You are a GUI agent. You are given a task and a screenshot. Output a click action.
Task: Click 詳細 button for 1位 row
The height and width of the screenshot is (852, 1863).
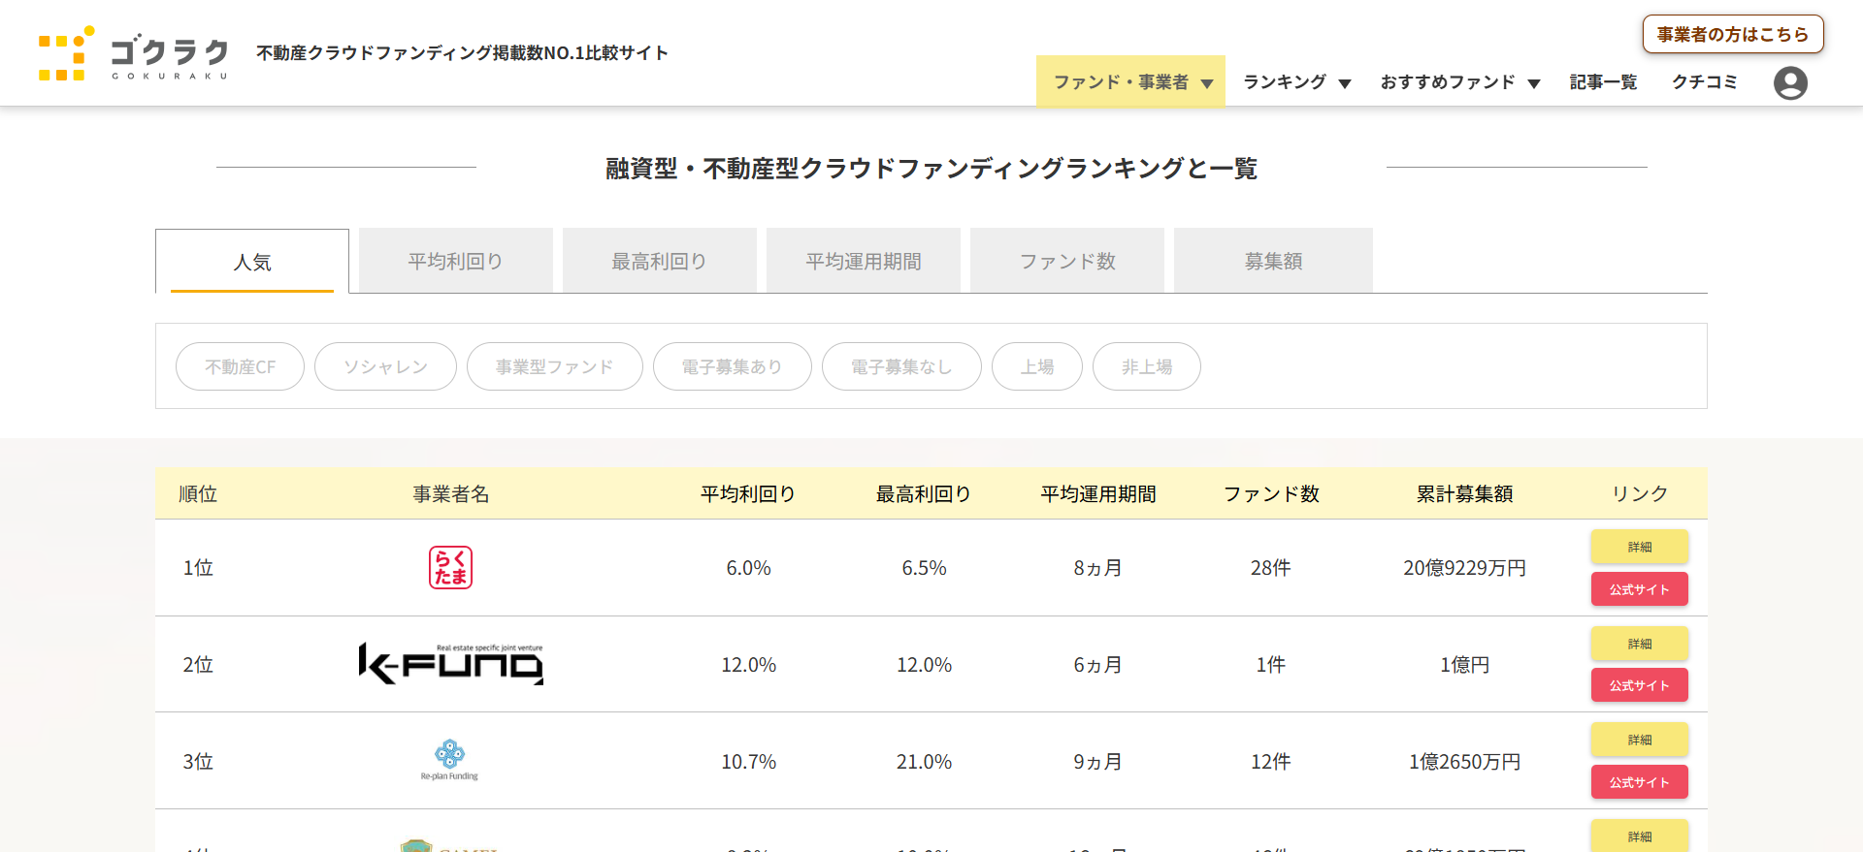pos(1639,547)
